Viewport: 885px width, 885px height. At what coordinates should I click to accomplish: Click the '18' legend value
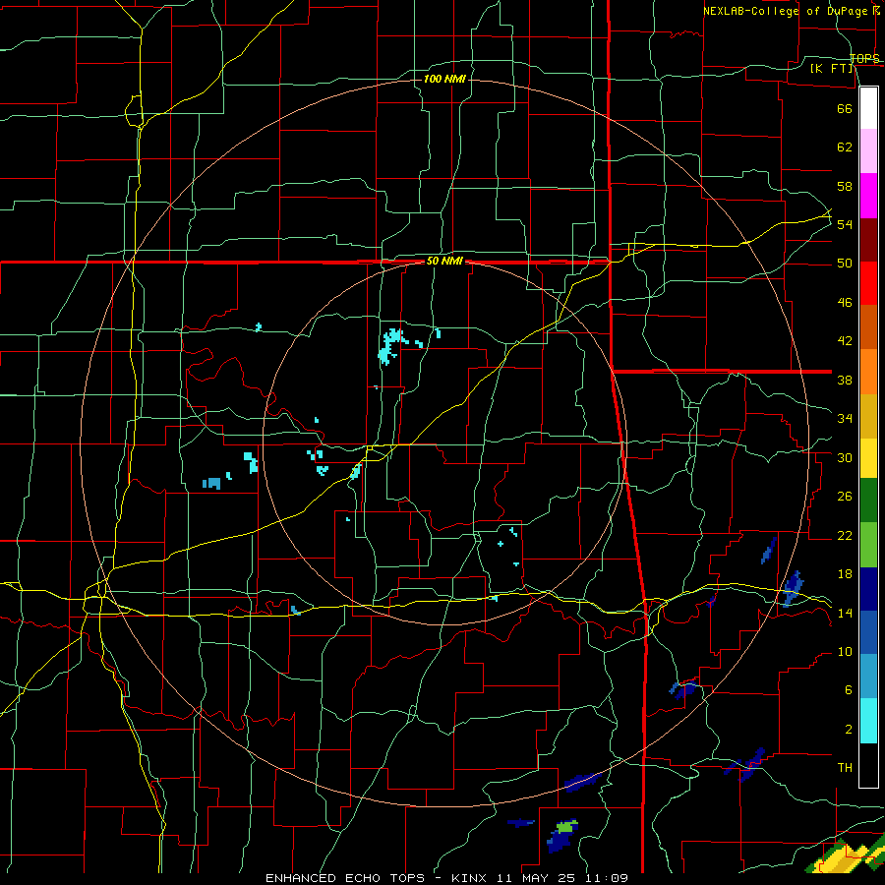[x=845, y=574]
